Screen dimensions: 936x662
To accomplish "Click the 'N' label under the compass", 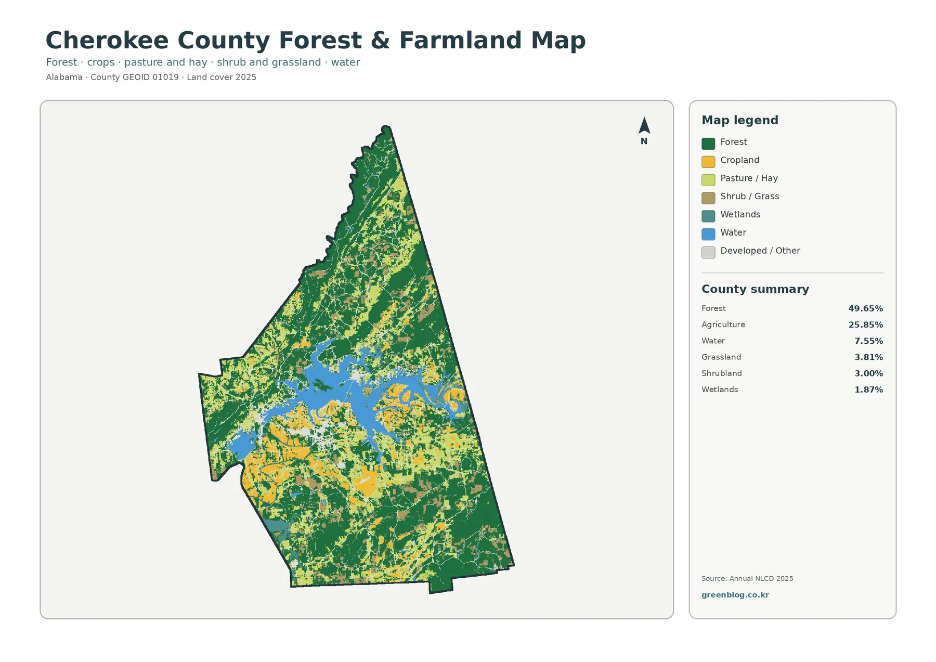I will pos(644,141).
